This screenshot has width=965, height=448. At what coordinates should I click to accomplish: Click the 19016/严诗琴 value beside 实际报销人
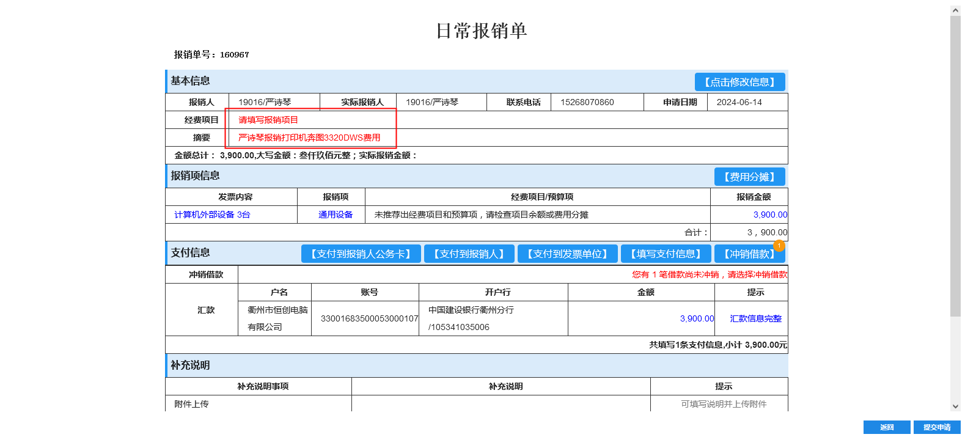tap(432, 102)
